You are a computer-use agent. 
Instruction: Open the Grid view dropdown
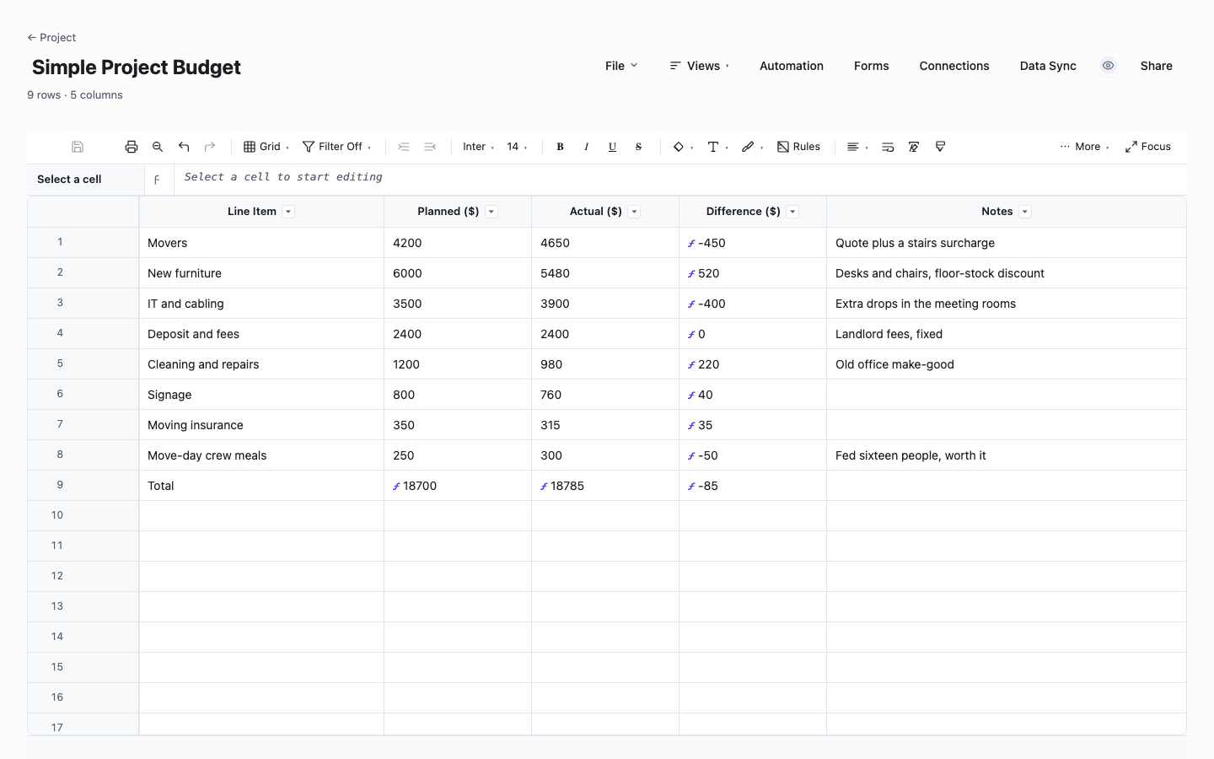click(266, 147)
